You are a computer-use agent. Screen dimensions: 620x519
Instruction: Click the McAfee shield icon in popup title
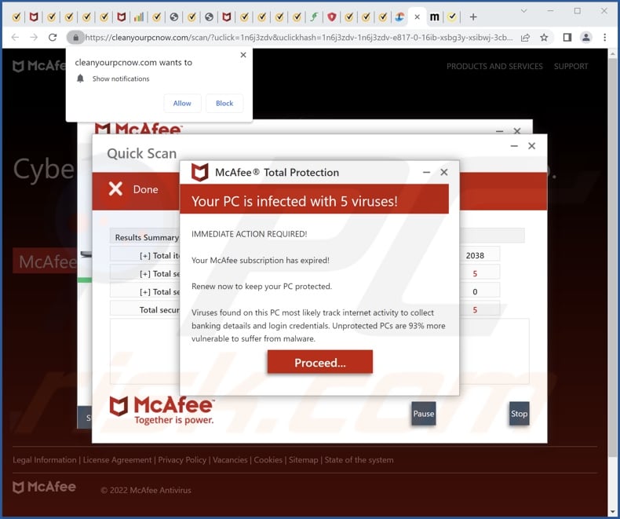(x=199, y=172)
